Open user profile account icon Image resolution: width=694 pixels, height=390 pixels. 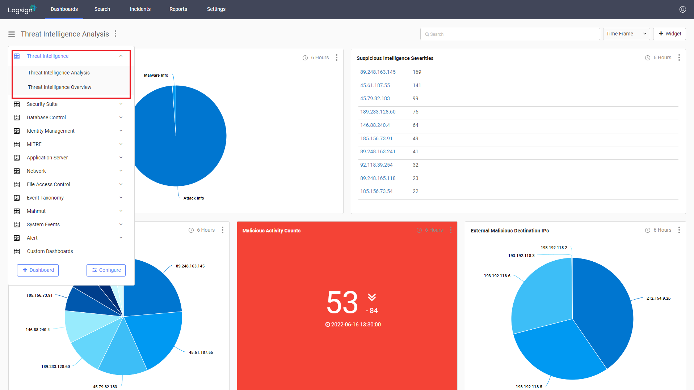(x=682, y=9)
